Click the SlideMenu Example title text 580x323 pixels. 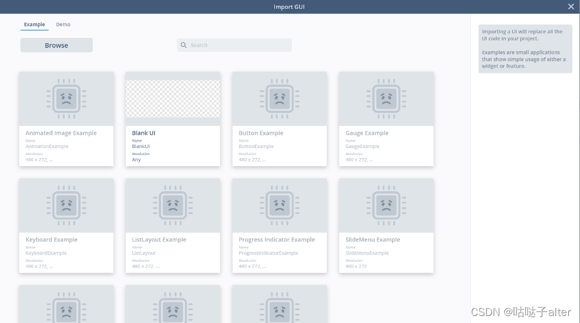coord(373,240)
